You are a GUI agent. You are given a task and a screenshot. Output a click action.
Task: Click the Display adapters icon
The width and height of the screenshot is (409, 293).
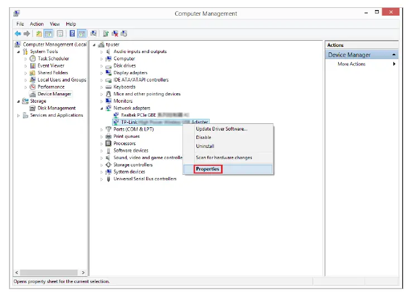pyautogui.click(x=108, y=73)
